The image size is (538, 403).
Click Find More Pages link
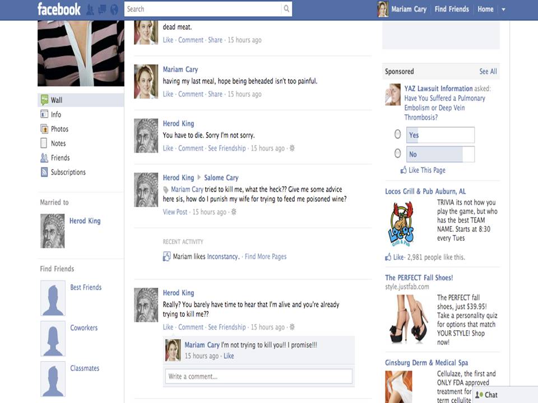tap(266, 256)
